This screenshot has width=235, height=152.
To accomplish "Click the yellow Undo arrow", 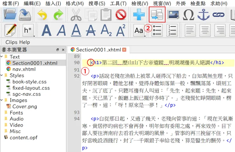I will 42,15.
